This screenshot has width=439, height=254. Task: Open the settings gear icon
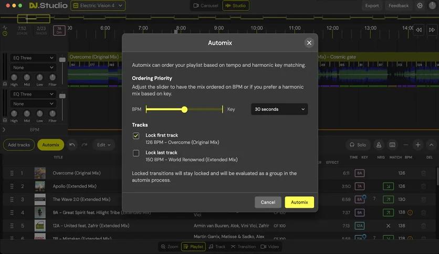[420, 6]
